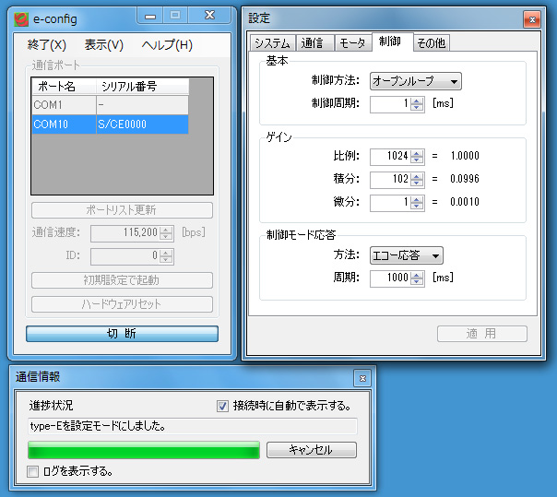Increase the ID value with up arrow
557x497 pixels.
[x=166, y=253]
